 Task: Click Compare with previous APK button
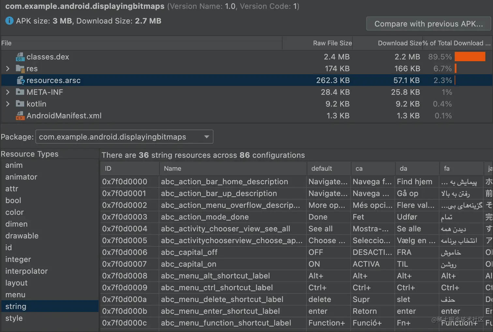pos(428,24)
